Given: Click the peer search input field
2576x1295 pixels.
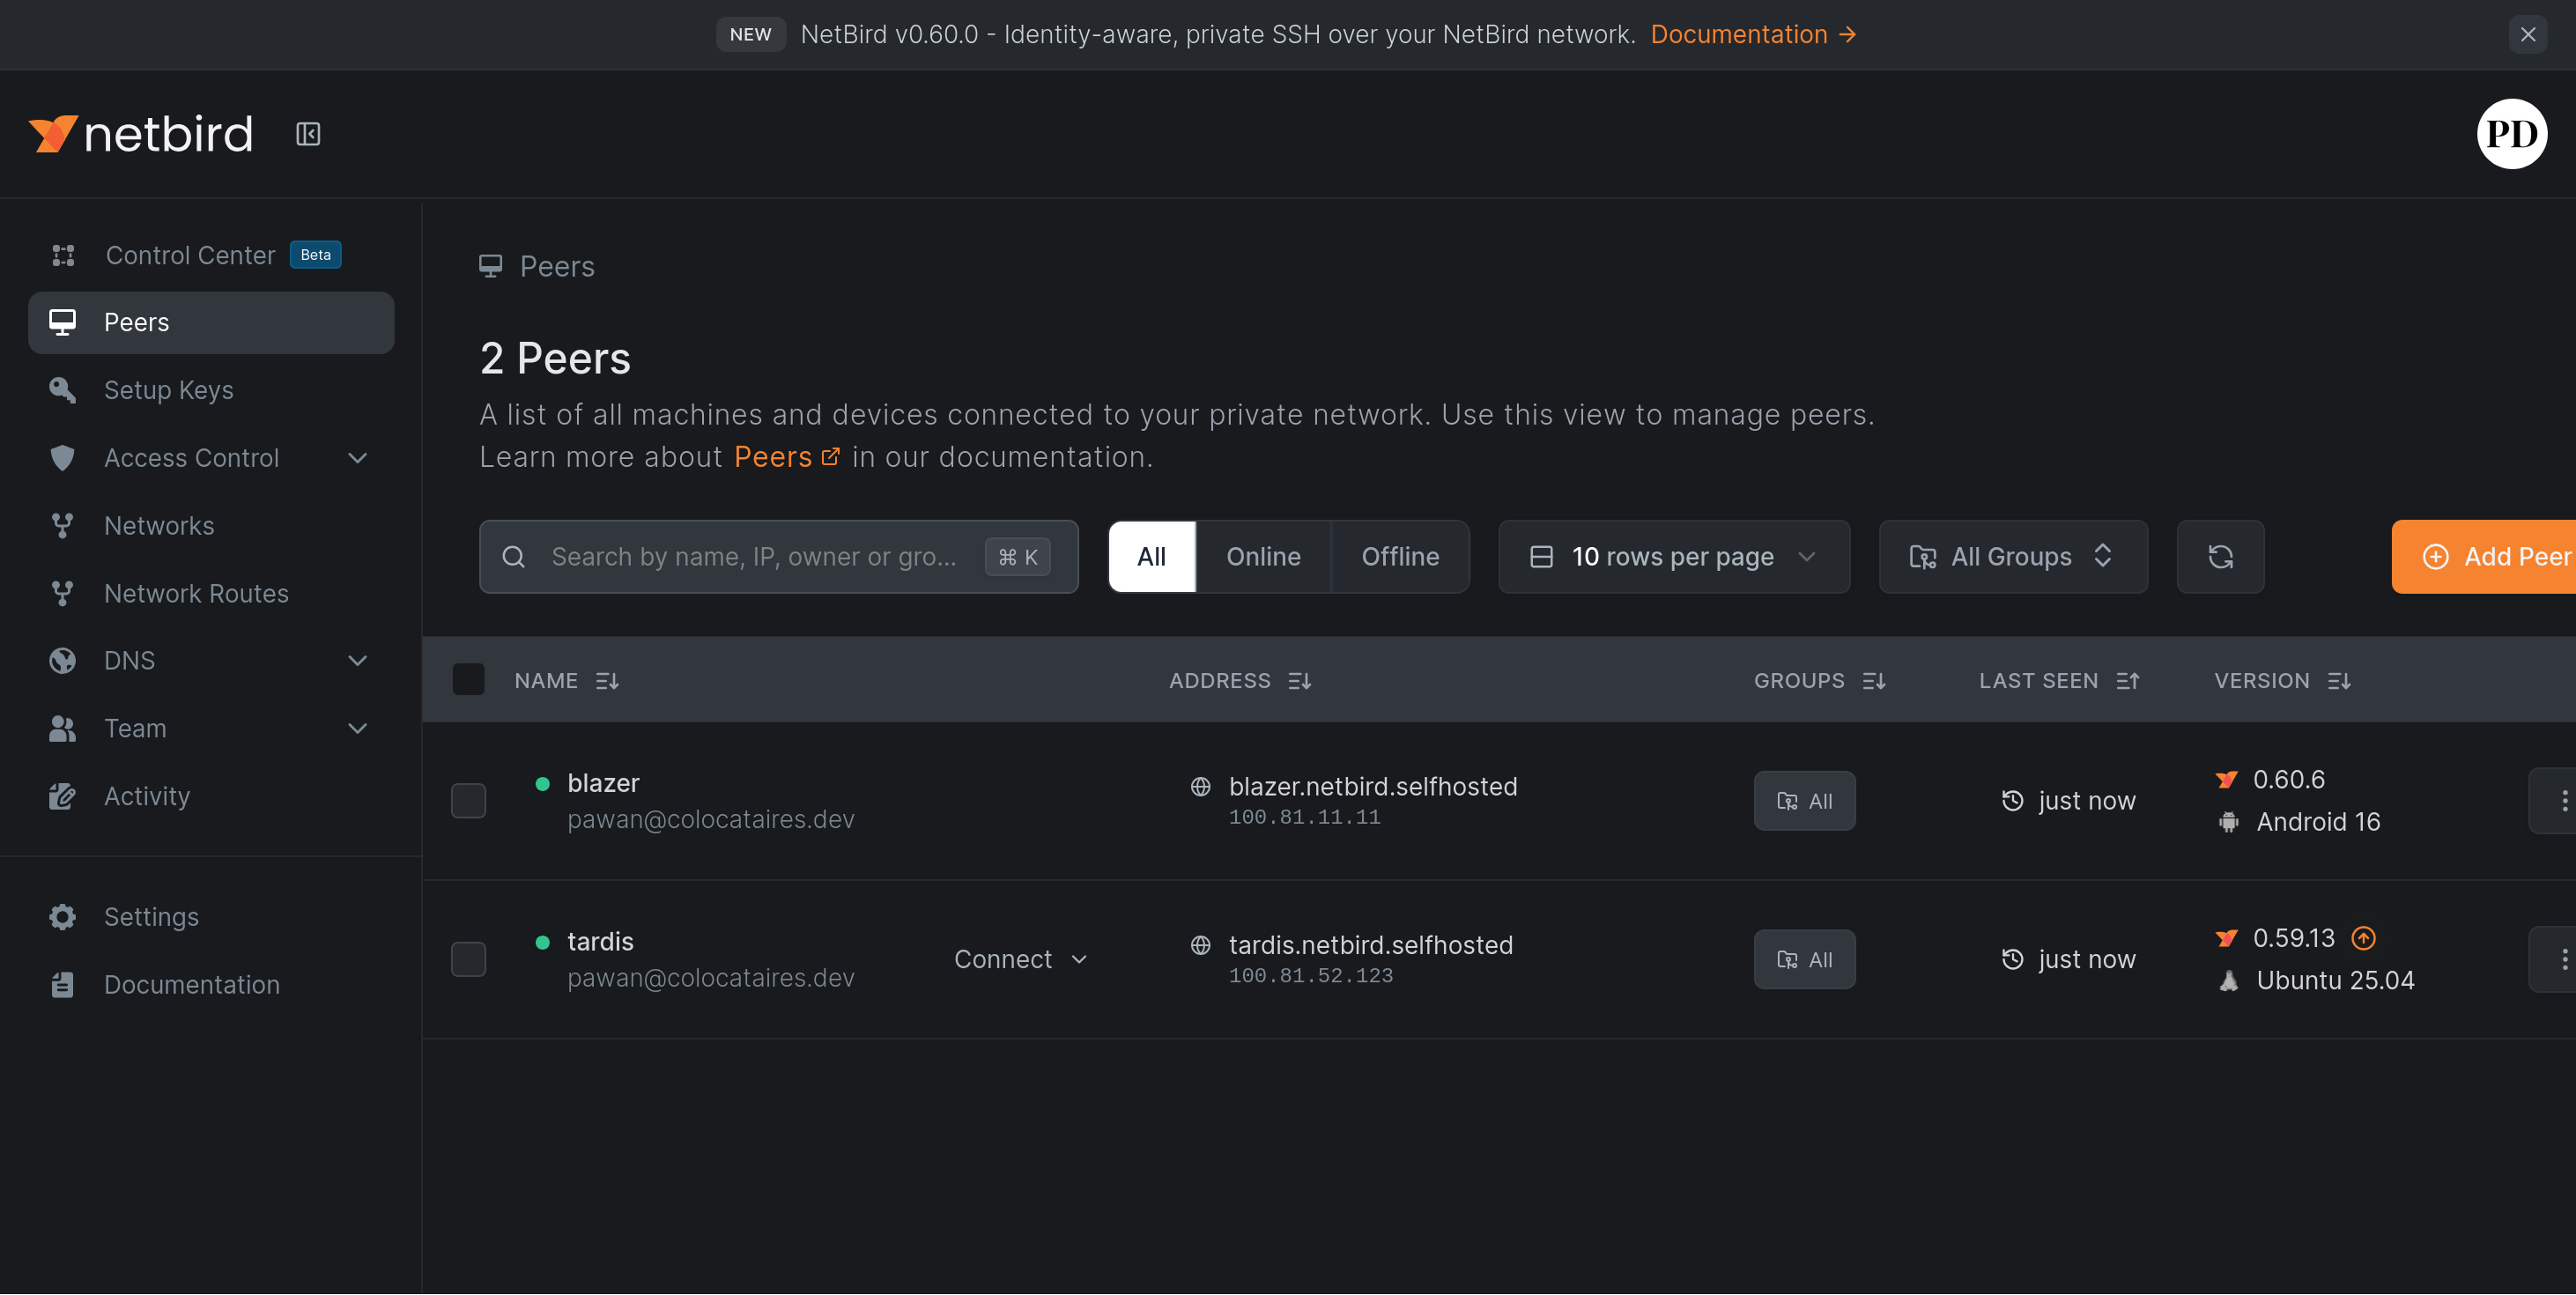Looking at the screenshot, I should pyautogui.click(x=752, y=557).
